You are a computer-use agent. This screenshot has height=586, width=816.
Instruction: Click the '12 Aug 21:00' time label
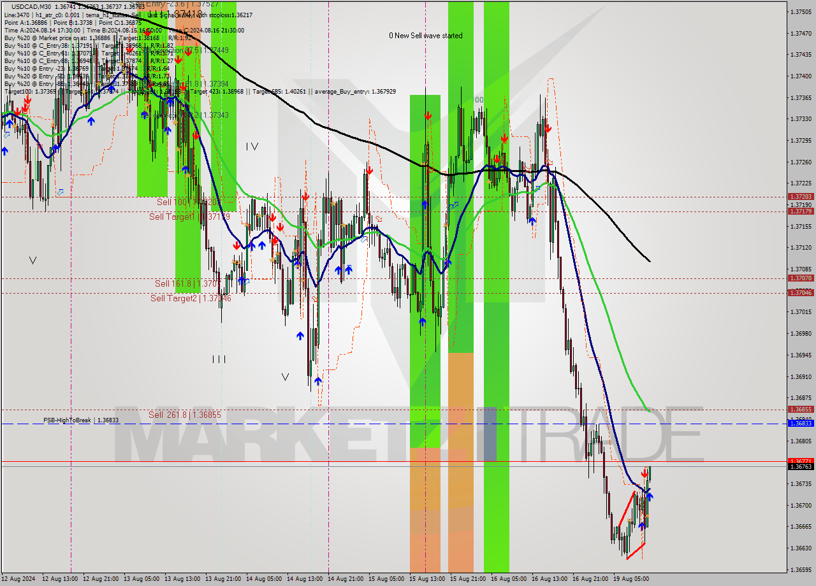click(x=101, y=579)
